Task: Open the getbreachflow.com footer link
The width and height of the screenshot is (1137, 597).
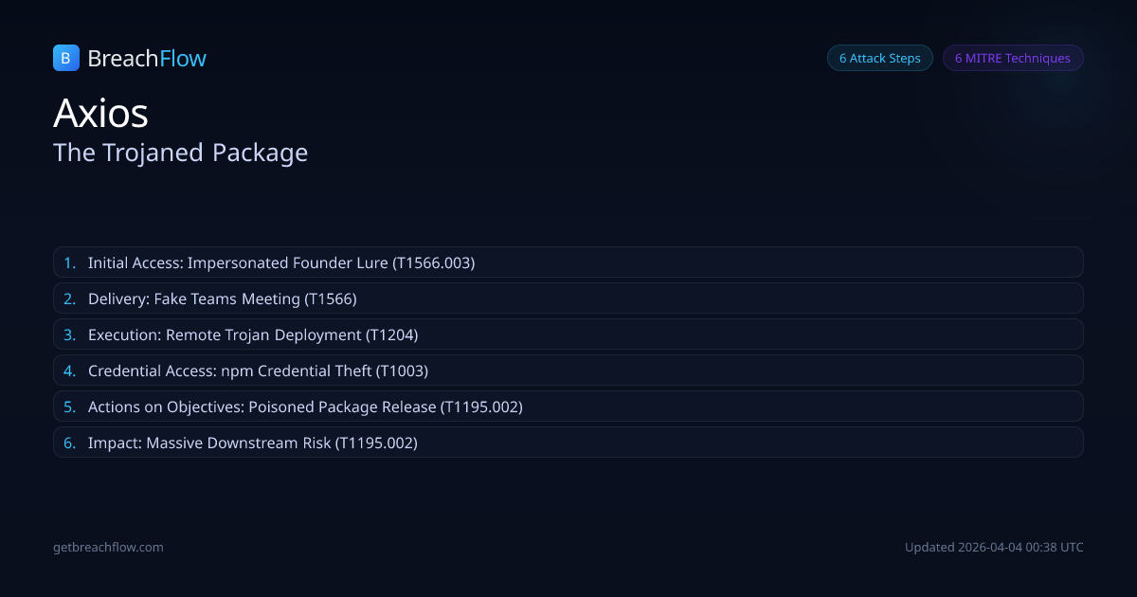Action: (x=108, y=547)
